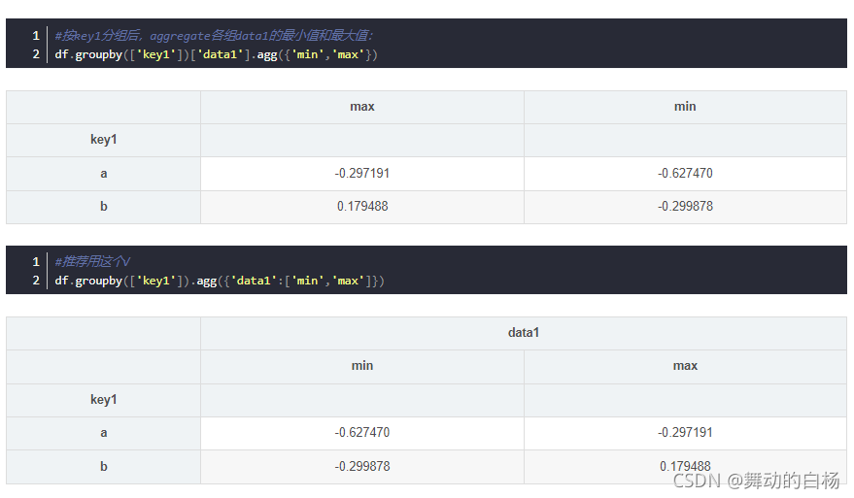The width and height of the screenshot is (854, 498).
Task: Select 0.179488 in the upper table's max column
Action: 362,206
